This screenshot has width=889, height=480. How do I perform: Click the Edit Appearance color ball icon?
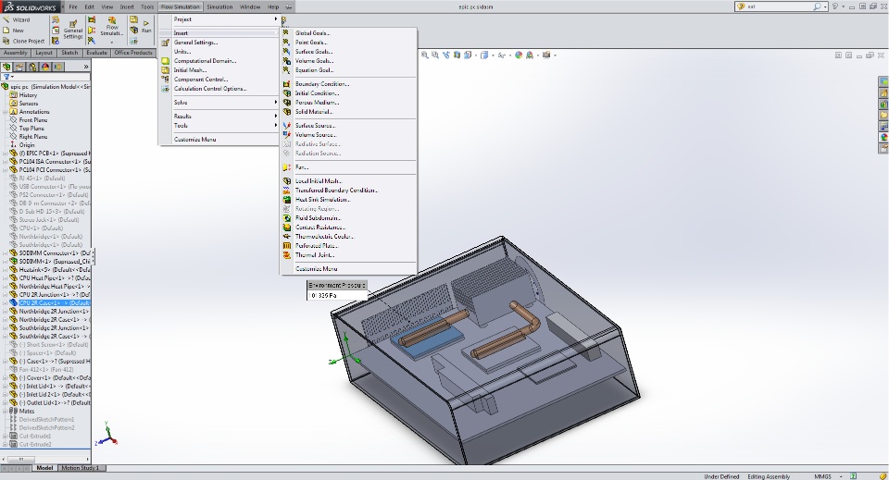tap(519, 55)
